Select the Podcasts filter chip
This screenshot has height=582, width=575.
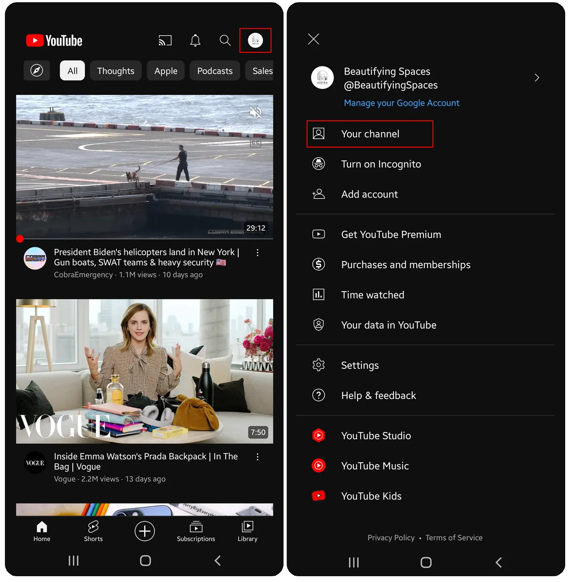215,71
